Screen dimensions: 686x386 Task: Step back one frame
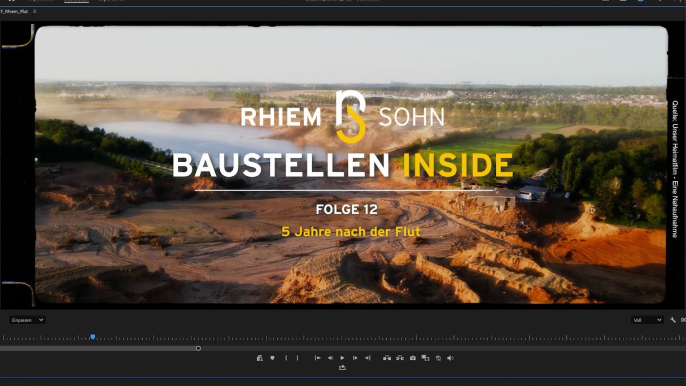pyautogui.click(x=330, y=358)
